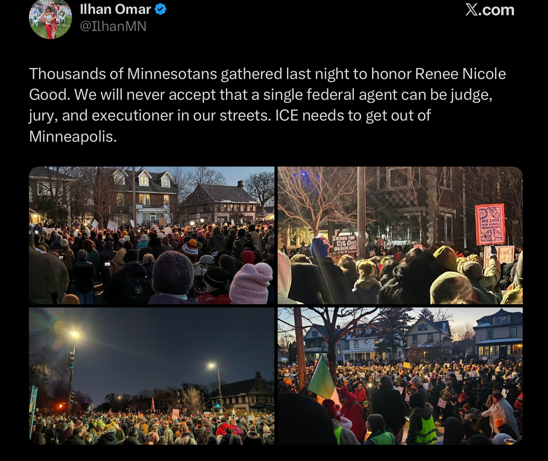Click the word Minneapolis in the tweet
Image resolution: width=548 pixels, height=461 pixels.
click(73, 136)
